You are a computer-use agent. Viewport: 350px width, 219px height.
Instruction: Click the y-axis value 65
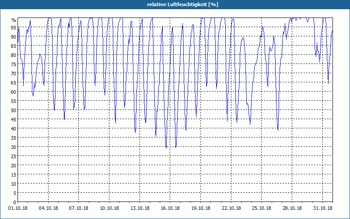(14, 83)
